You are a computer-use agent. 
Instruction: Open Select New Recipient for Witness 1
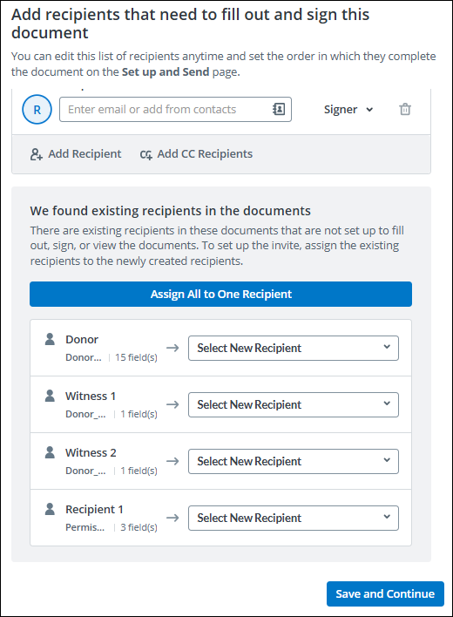tap(294, 404)
